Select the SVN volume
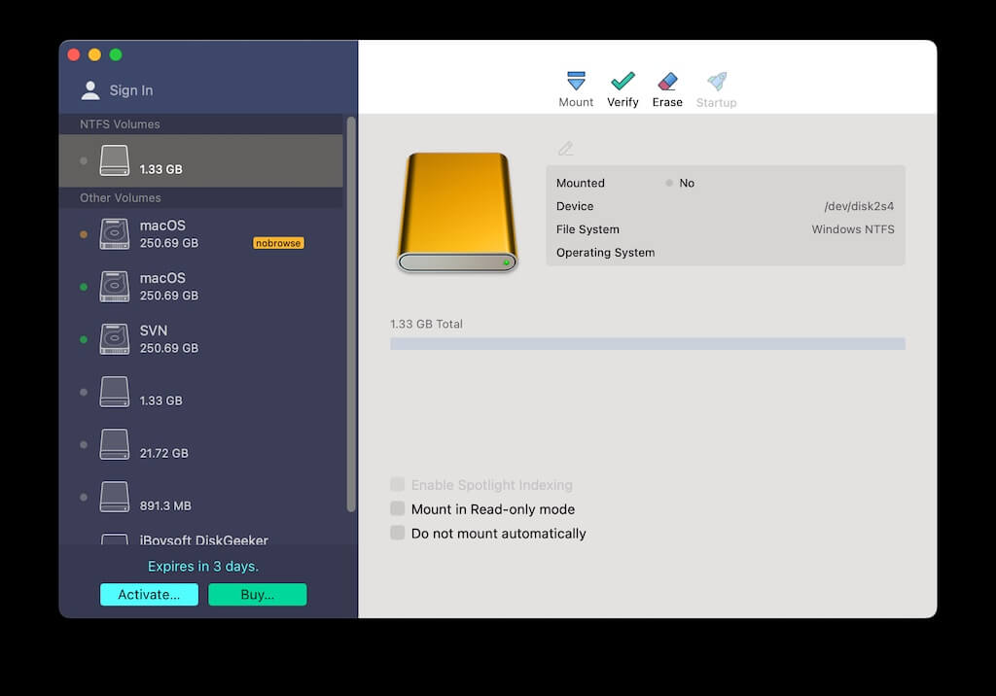Image resolution: width=996 pixels, height=696 pixels. point(201,339)
